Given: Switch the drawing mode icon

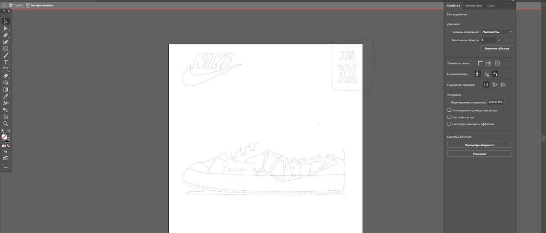Looking at the screenshot, I should 6,151.
